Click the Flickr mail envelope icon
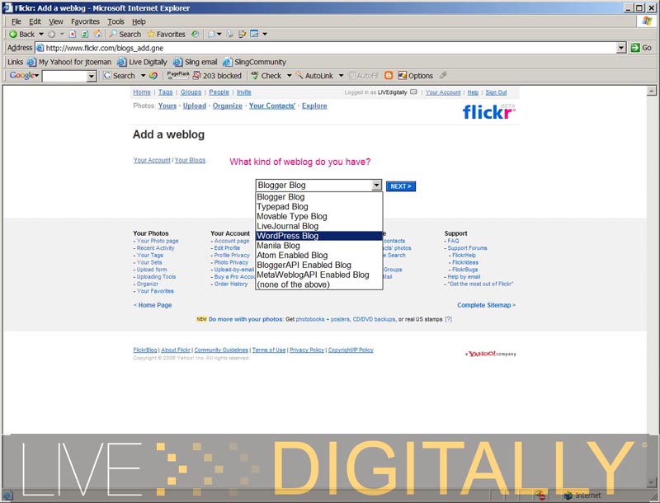Screen dimensions: 660x503 pos(413,92)
